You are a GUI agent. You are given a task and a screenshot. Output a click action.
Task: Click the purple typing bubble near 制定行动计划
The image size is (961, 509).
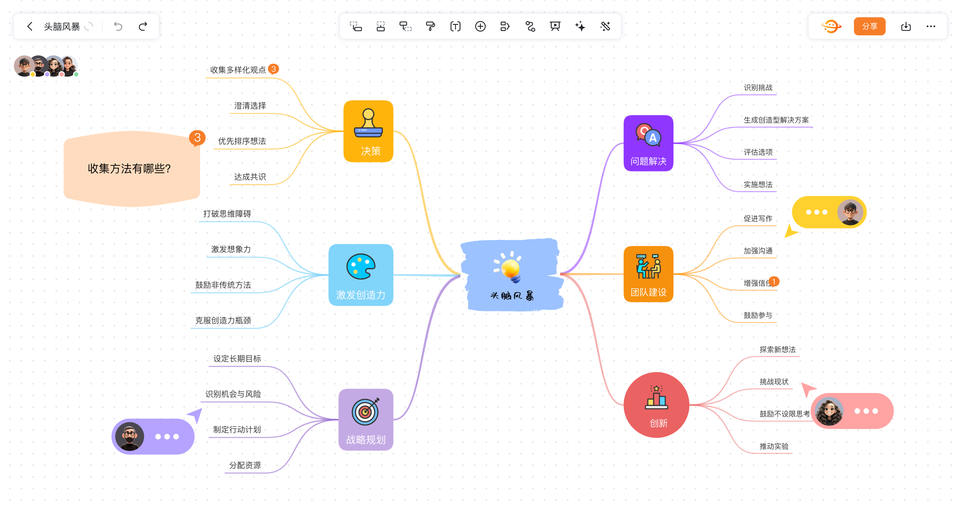(153, 436)
